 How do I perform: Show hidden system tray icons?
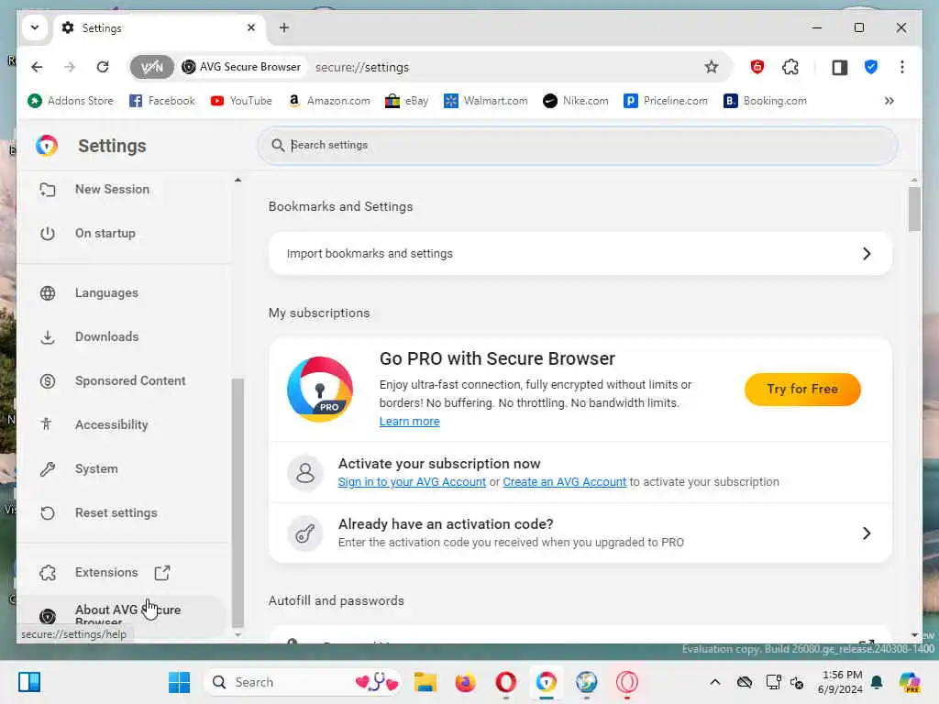715,682
